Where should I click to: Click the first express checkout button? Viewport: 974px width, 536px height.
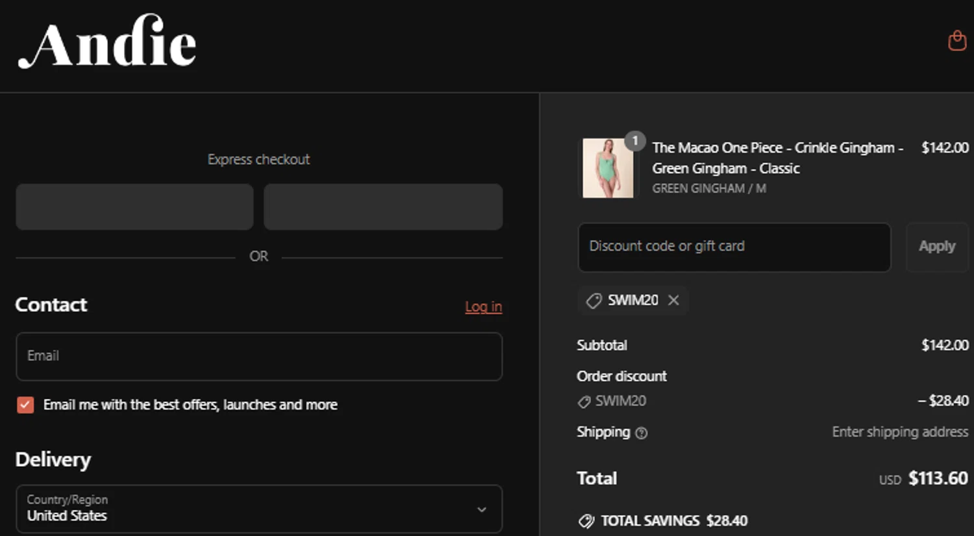134,207
